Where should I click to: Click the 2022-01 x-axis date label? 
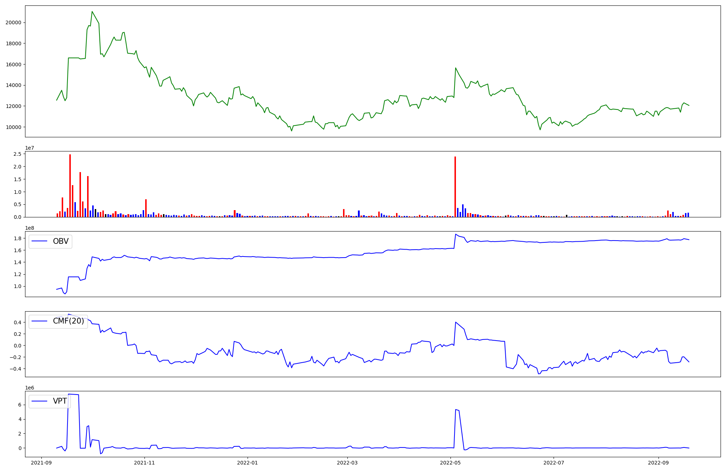point(248,463)
